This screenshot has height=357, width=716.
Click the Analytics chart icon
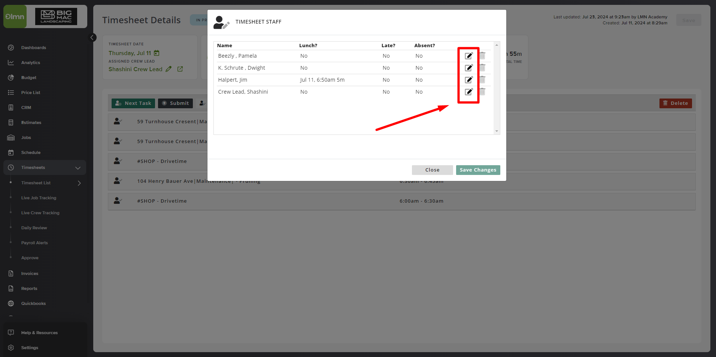(11, 63)
